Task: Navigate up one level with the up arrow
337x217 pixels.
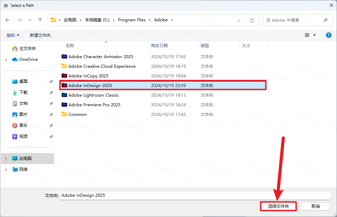Action: pyautogui.click(x=40, y=20)
